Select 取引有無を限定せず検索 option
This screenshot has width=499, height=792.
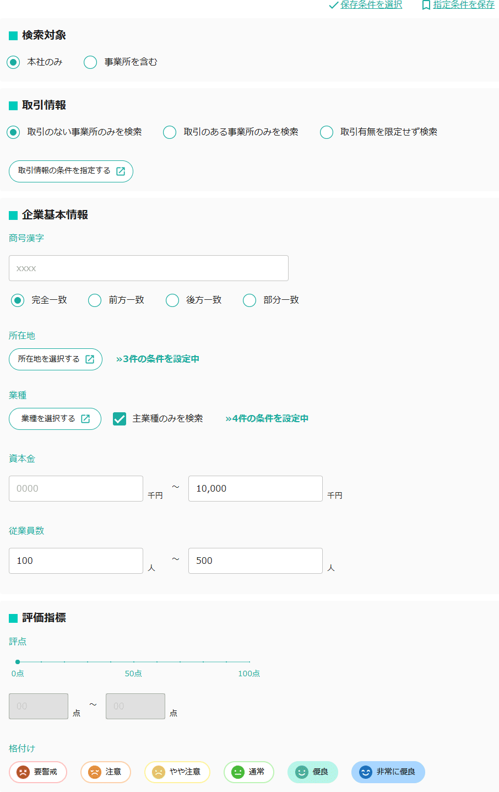(327, 132)
